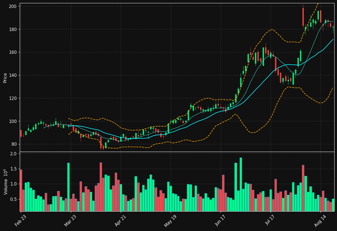Image resolution: width=337 pixels, height=231 pixels.
Task: Click the first red volume bar at Feb 23
Action: click(x=21, y=190)
